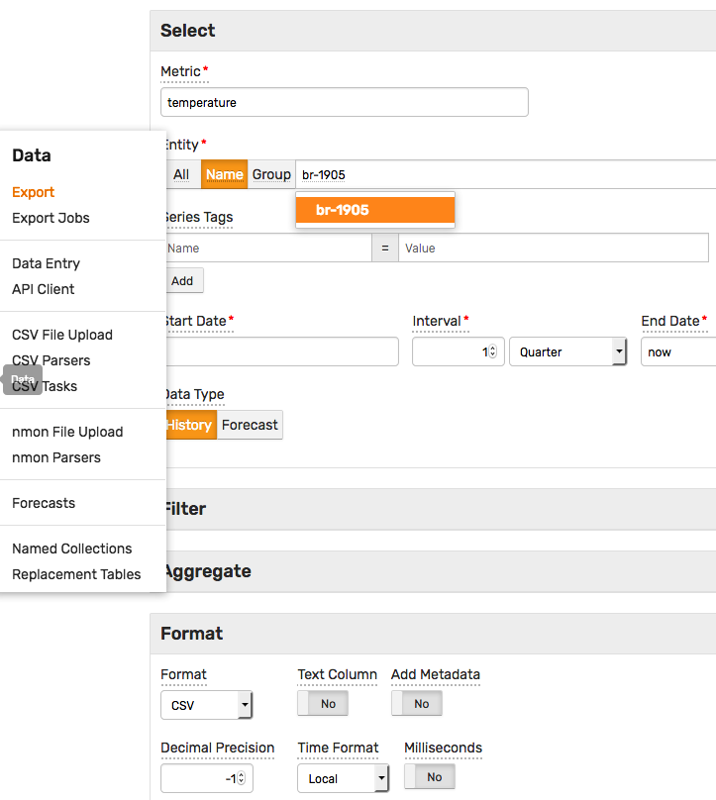Select the Group entity option
The image size is (716, 800).
point(271,174)
